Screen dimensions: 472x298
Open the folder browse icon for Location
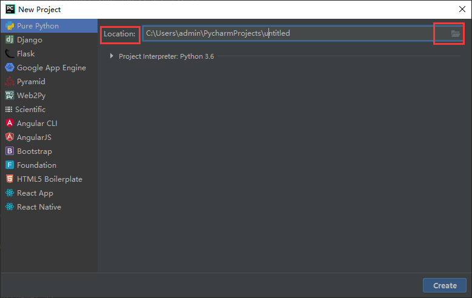(x=456, y=33)
